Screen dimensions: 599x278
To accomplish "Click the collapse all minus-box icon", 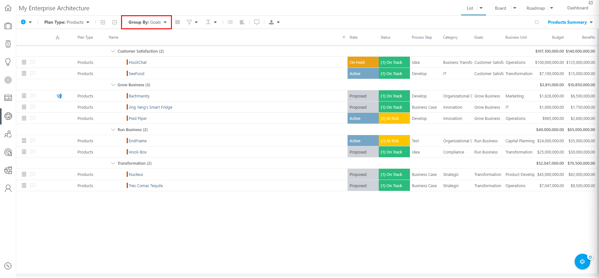I will tap(114, 22).
